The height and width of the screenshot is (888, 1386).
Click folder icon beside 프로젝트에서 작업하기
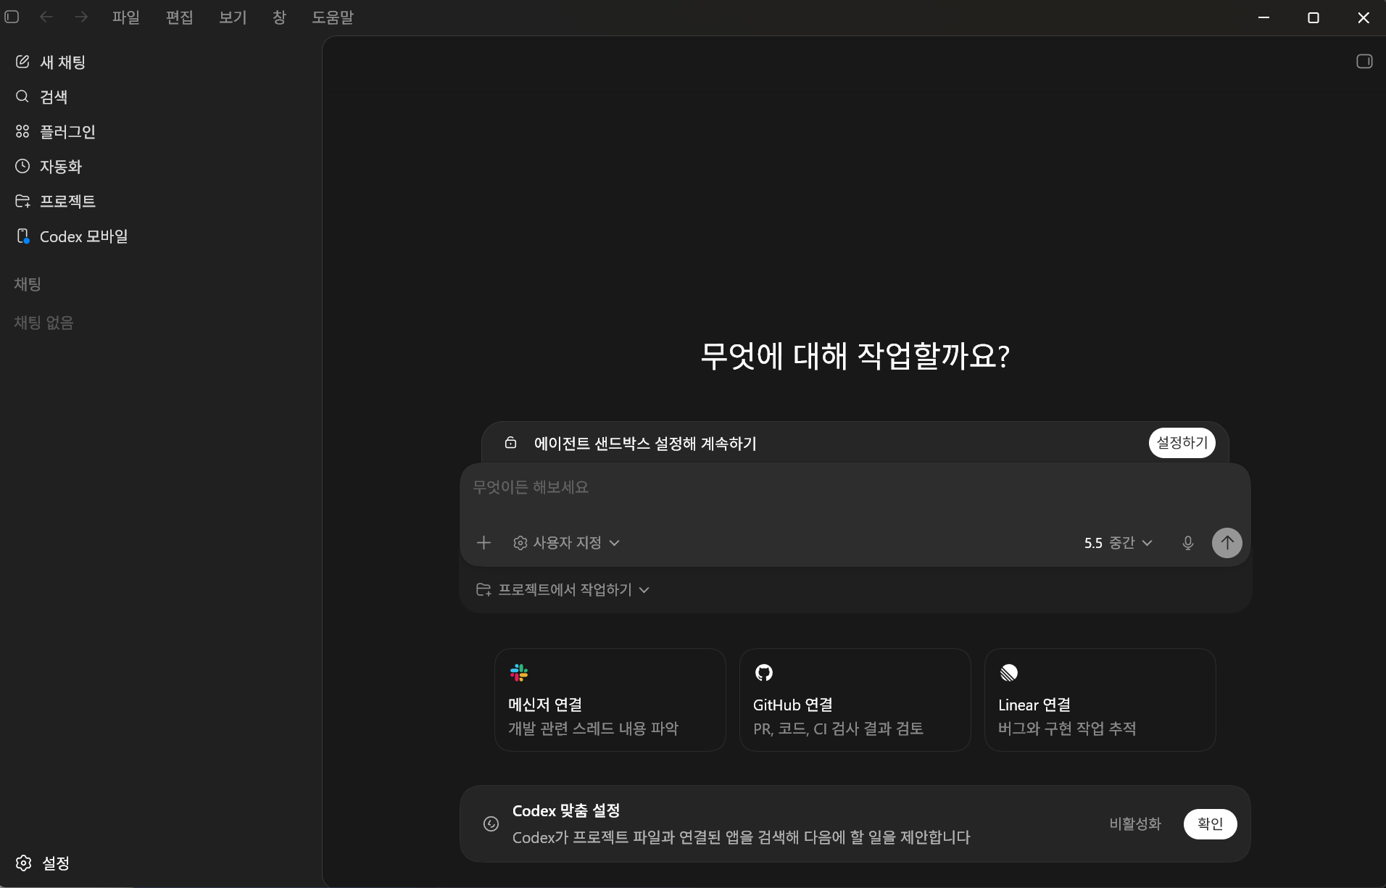pos(484,590)
